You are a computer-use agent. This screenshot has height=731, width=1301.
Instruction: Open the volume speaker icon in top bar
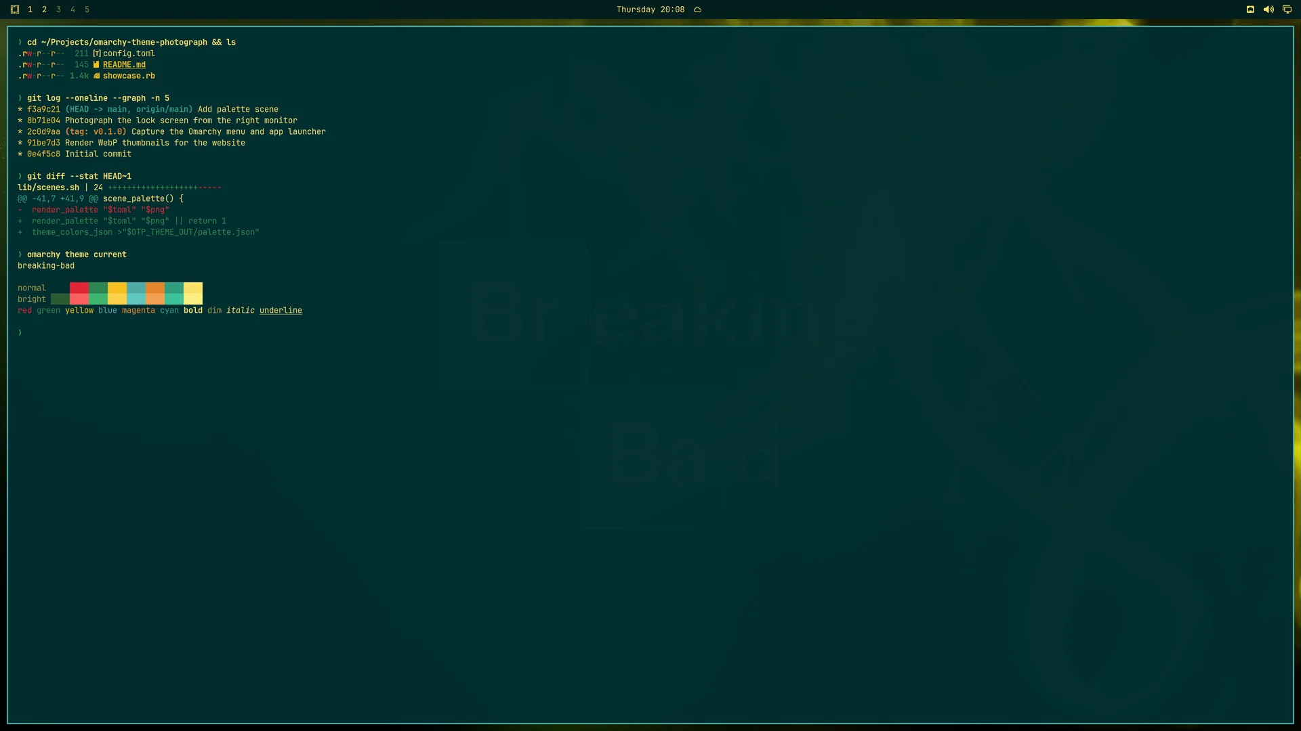tap(1268, 9)
